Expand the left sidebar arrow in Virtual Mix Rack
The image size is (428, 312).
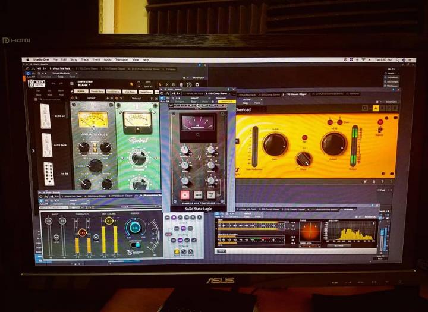click(33, 151)
